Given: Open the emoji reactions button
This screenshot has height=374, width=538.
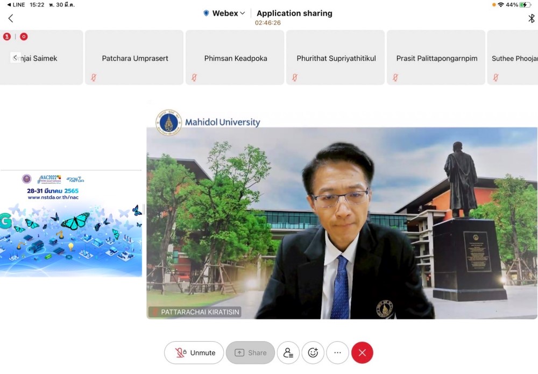Looking at the screenshot, I should click(313, 352).
